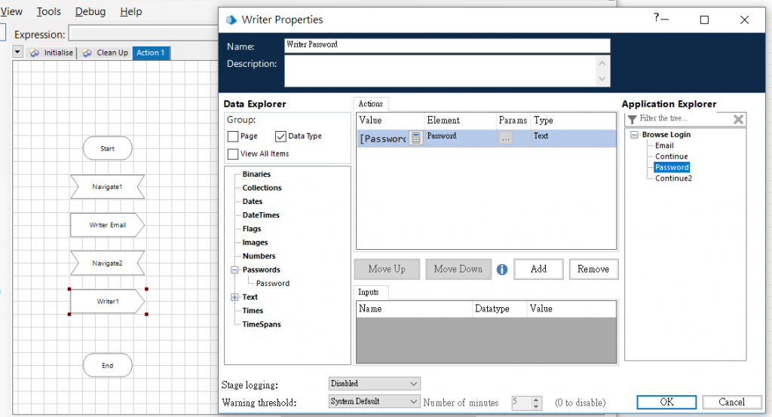Viewport: 772px width, 417px height.
Task: Select Images in Data Explorer
Action: [x=255, y=242]
